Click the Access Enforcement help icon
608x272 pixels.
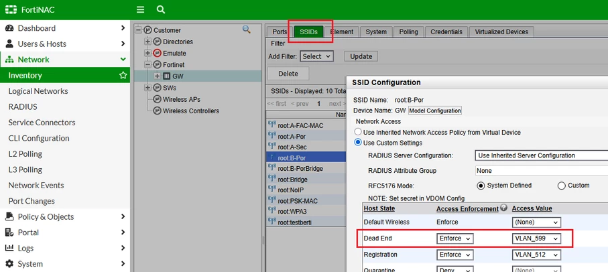coord(503,208)
